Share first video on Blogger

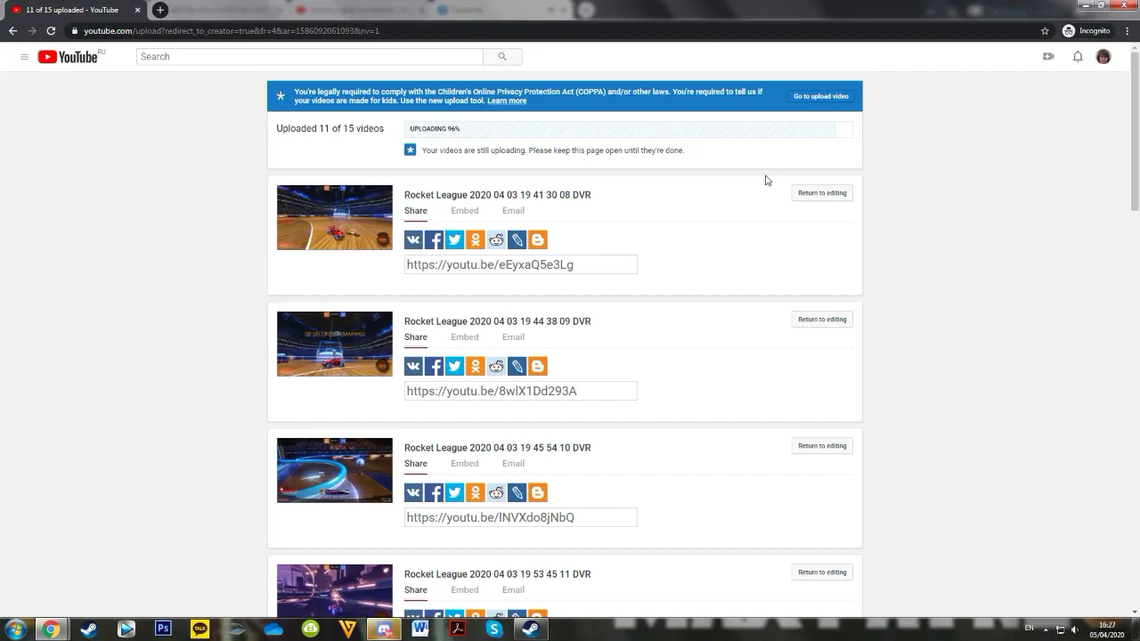click(538, 239)
